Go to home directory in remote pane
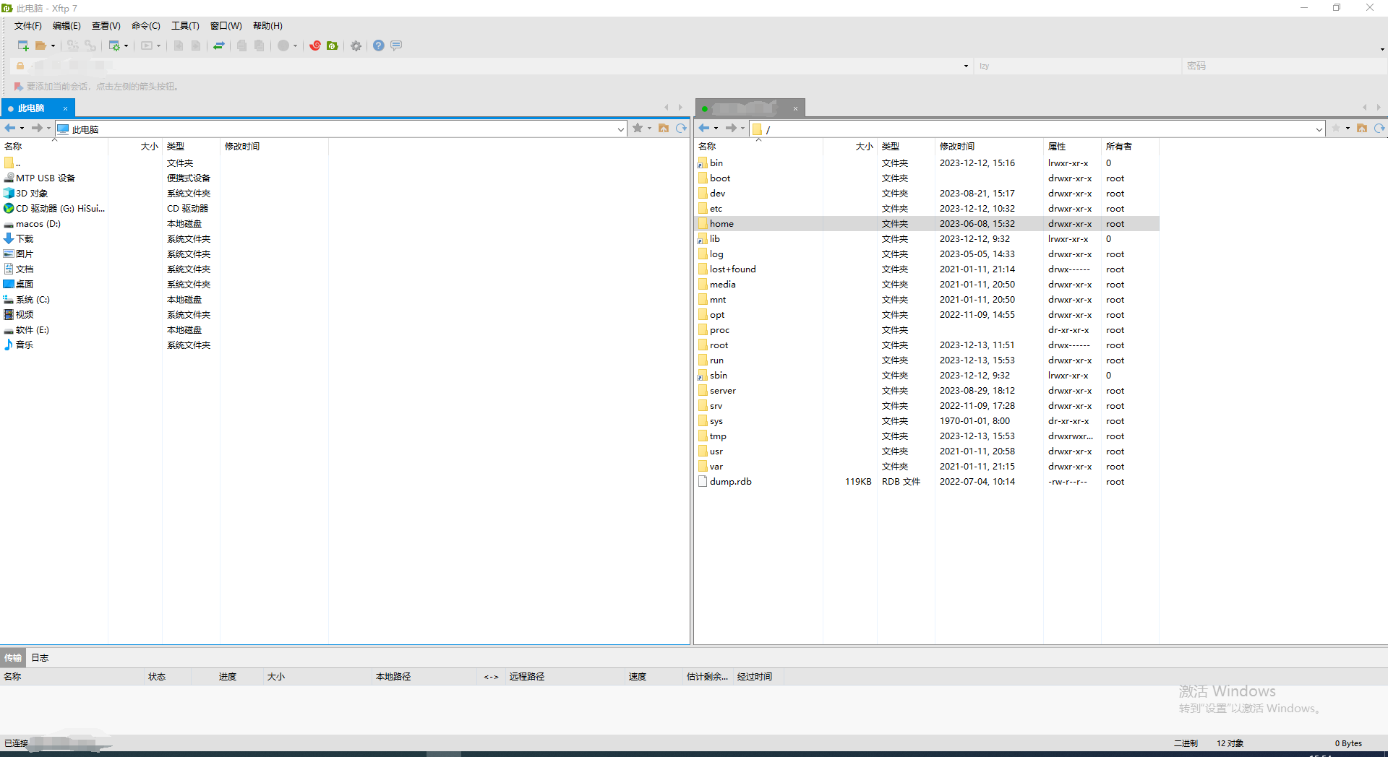This screenshot has height=757, width=1388. click(x=1362, y=128)
